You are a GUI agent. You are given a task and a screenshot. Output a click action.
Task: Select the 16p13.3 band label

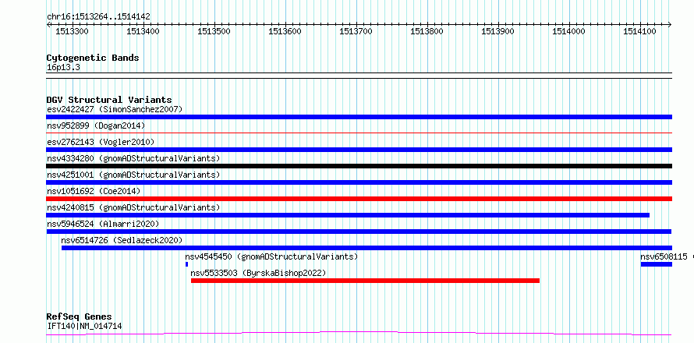(63, 68)
